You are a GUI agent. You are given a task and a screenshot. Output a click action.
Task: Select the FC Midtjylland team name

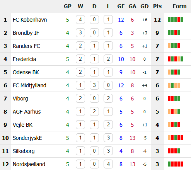click(x=29, y=85)
